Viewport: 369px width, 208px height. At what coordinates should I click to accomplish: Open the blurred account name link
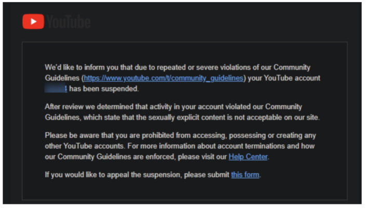[x=56, y=89]
